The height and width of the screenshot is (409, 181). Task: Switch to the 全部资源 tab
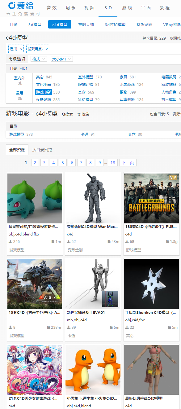tap(17, 150)
